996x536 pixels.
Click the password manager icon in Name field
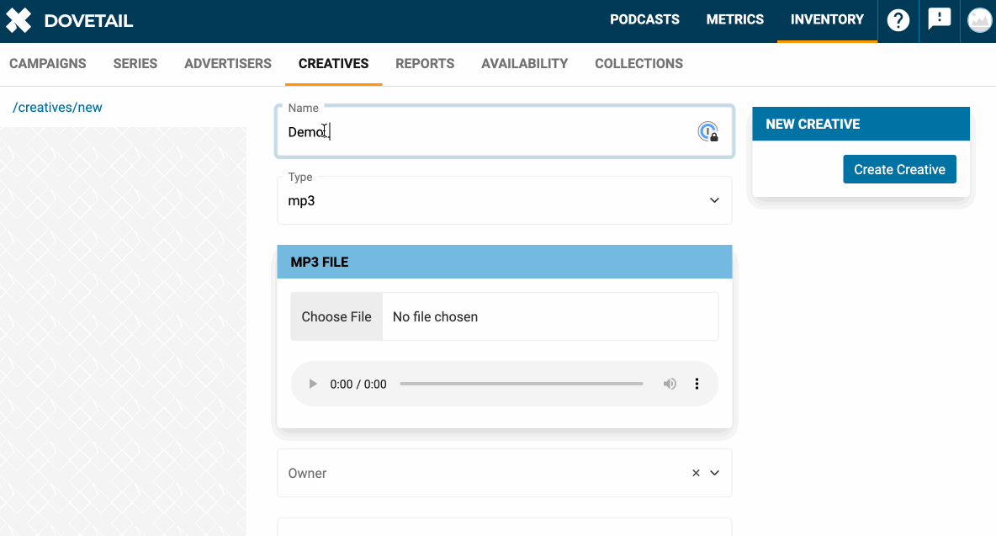[708, 132]
